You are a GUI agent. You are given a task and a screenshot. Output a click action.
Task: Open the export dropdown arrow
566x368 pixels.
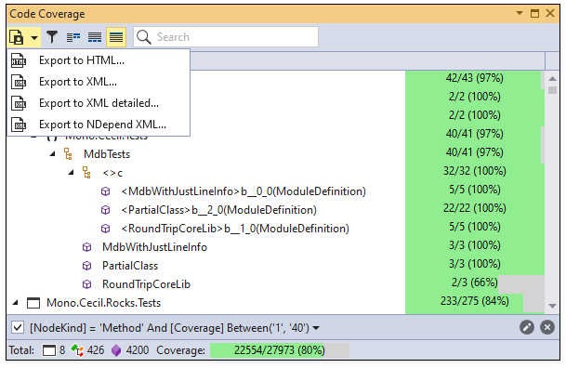tap(34, 37)
